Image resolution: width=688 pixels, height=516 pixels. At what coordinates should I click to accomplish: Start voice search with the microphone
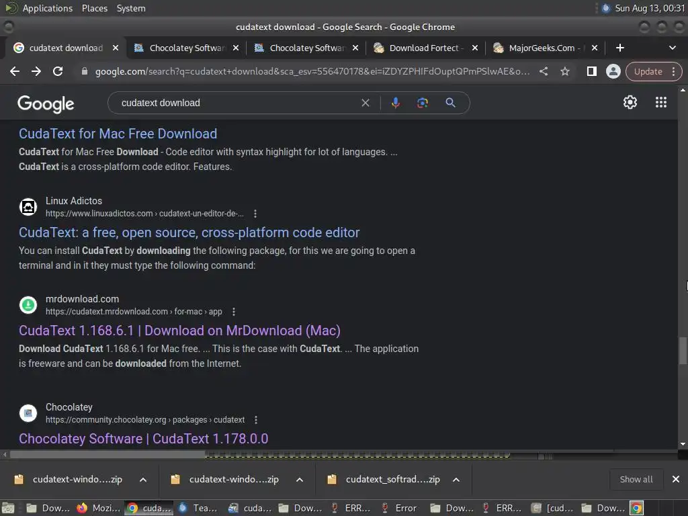pyautogui.click(x=395, y=103)
